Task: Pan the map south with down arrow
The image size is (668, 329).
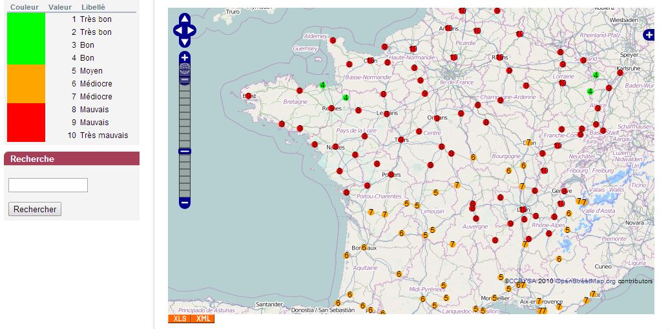Action: (185, 42)
